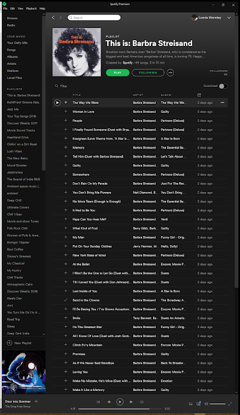
Task: Click the date added calendar column icon
Action: pyautogui.click(x=199, y=95)
